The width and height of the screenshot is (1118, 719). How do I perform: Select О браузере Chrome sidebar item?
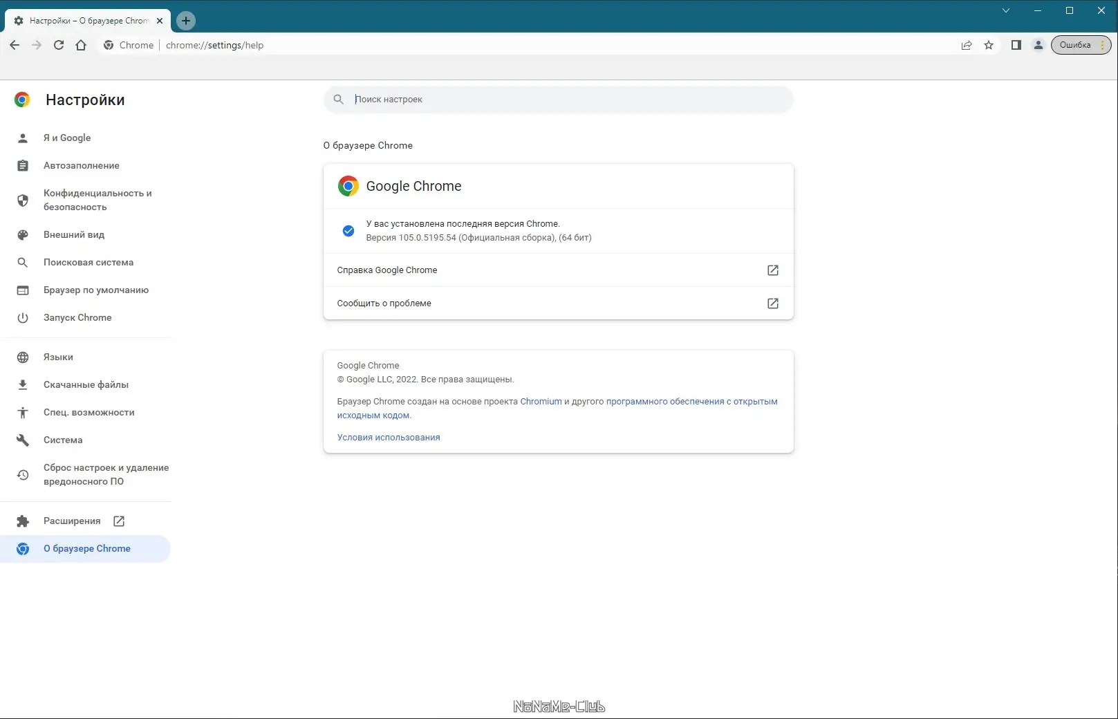point(86,548)
